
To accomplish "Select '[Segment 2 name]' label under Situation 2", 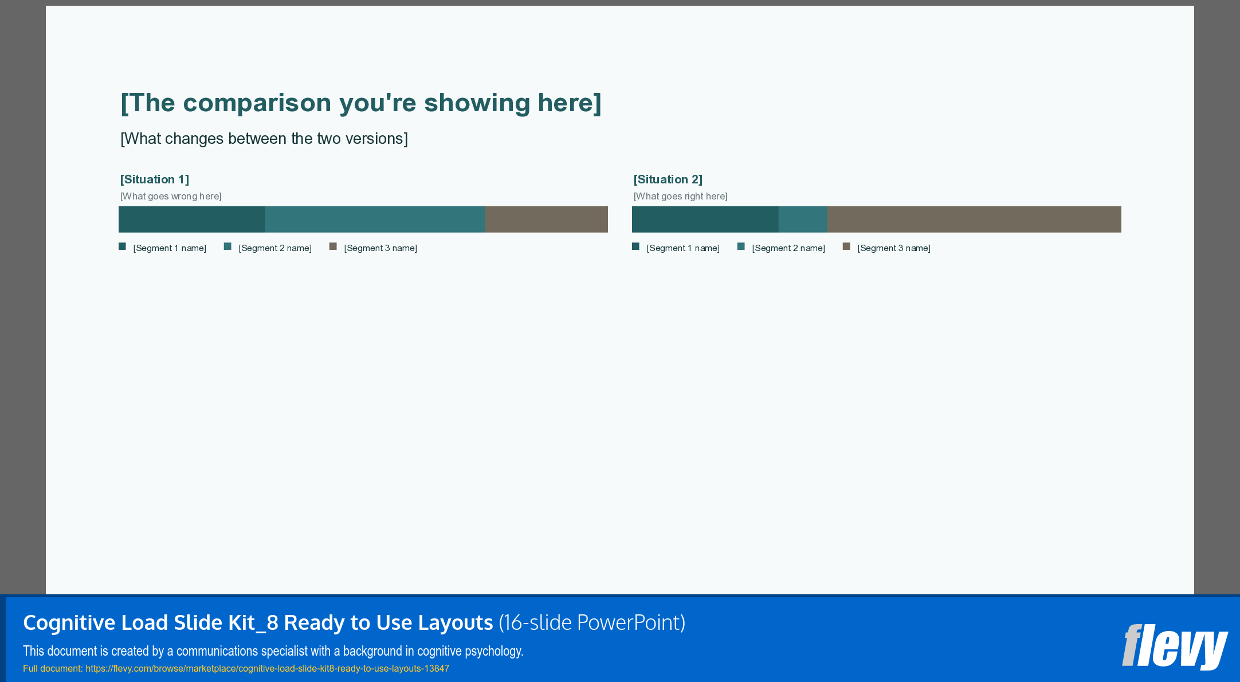I will [788, 248].
